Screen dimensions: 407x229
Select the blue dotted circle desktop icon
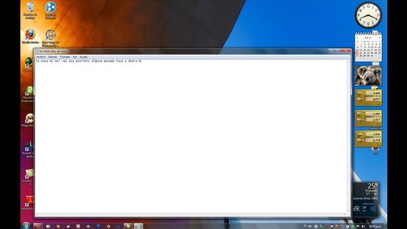point(50,10)
